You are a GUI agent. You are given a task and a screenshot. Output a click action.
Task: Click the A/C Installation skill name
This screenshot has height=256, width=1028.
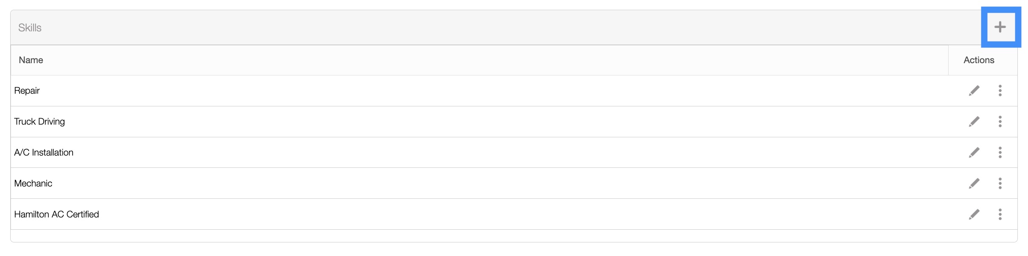44,153
